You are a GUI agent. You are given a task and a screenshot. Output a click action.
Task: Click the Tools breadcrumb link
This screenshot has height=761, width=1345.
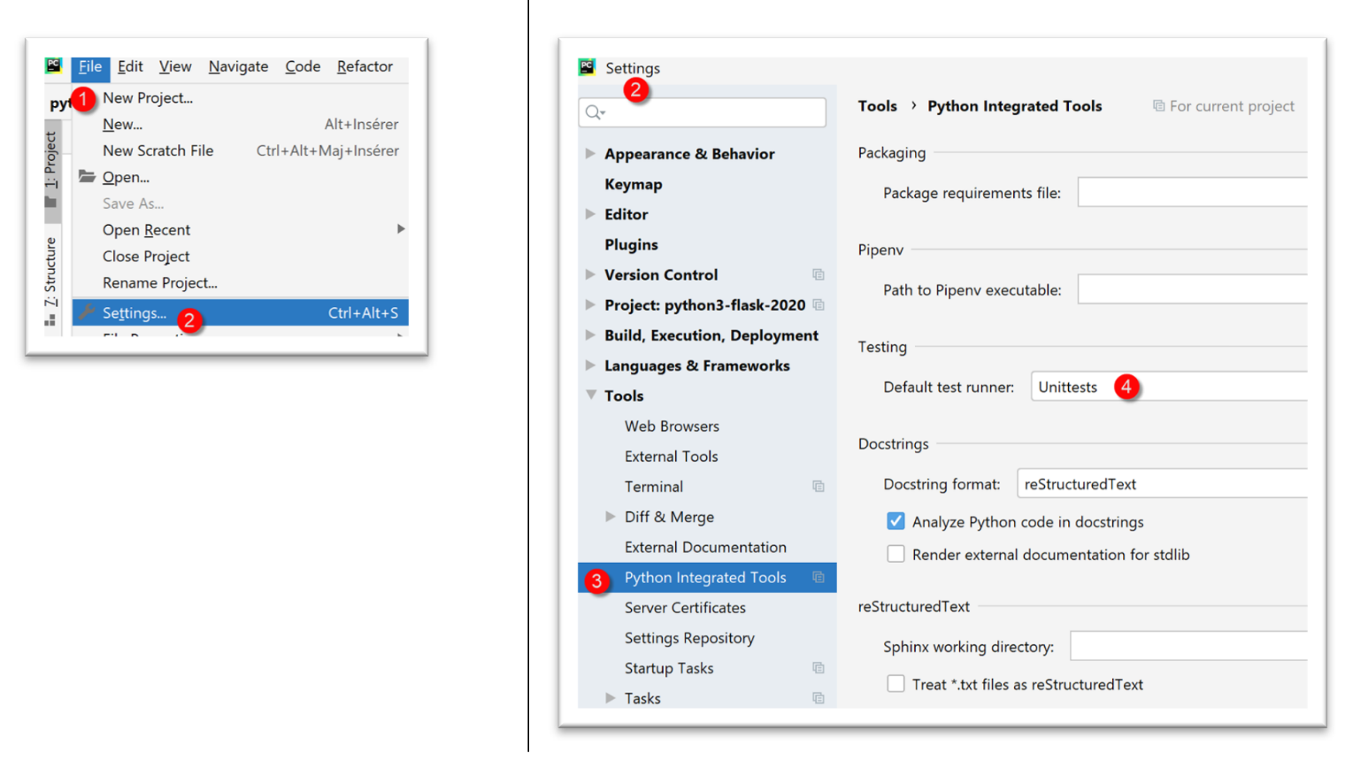click(877, 106)
